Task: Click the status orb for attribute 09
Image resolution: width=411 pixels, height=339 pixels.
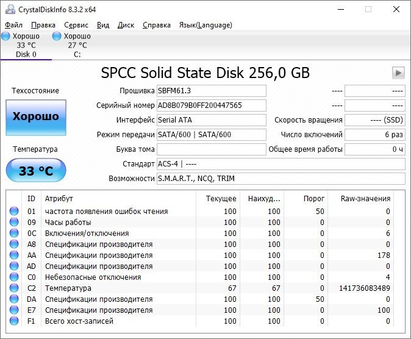Action: pyautogui.click(x=14, y=222)
